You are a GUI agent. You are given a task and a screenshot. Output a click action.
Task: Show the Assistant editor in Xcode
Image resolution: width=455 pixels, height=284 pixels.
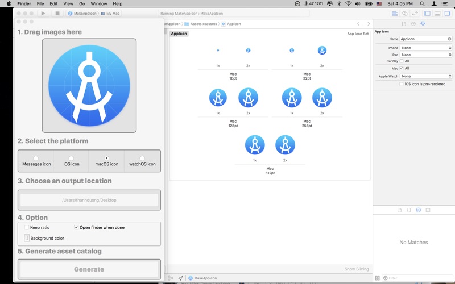(404, 13)
